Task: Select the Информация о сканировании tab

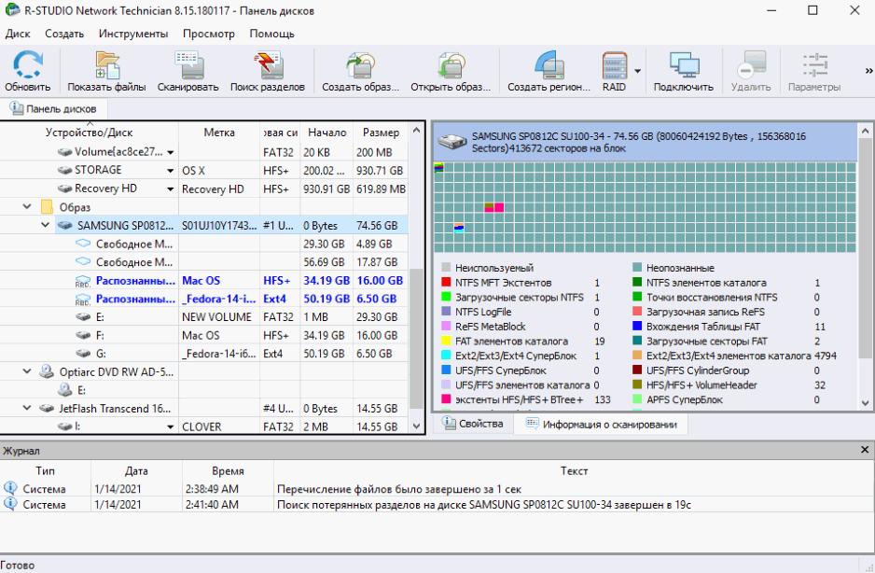Action: click(x=602, y=425)
